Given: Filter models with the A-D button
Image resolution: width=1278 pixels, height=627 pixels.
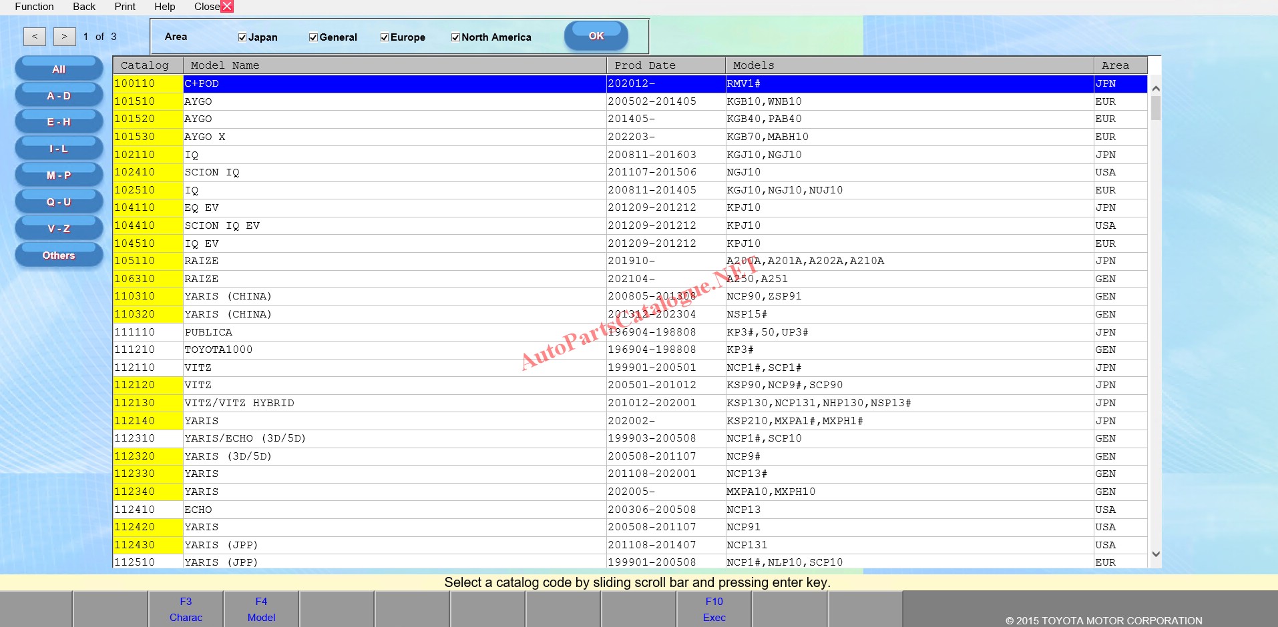Looking at the screenshot, I should click(59, 95).
